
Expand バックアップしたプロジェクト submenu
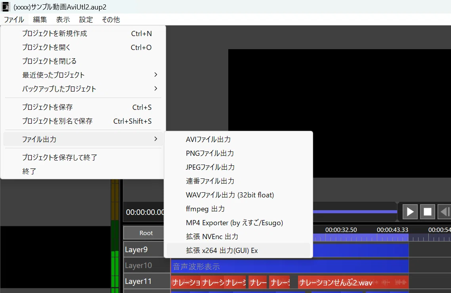[83, 89]
